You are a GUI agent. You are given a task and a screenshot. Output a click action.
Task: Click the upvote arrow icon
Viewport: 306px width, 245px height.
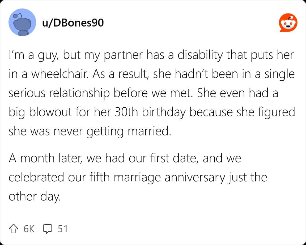tap(14, 229)
